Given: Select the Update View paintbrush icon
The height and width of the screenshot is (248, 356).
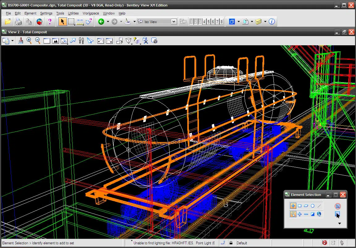Looking at the screenshot, I should pyautogui.click(x=21, y=41).
